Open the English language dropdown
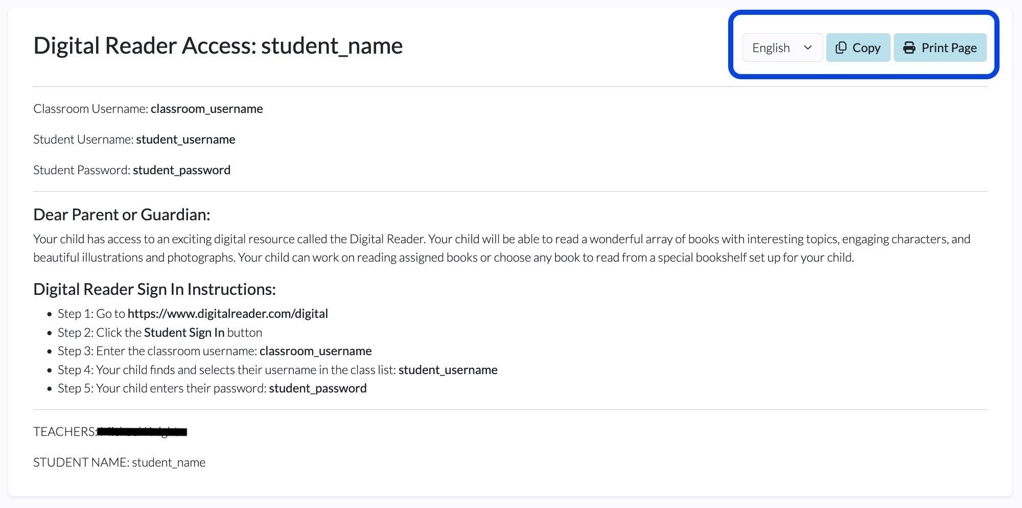The height and width of the screenshot is (508, 1022). point(782,48)
